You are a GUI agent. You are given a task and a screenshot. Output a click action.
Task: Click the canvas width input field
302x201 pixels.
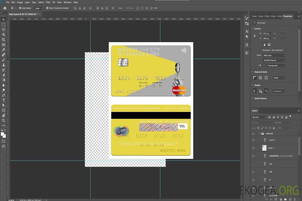coord(266,33)
